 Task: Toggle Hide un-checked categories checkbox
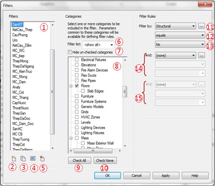70,52
